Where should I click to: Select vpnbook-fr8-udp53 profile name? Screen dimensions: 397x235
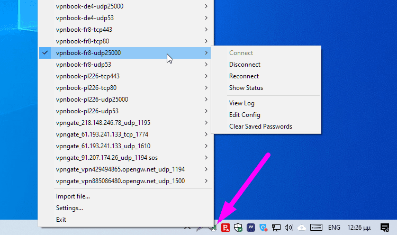tap(84, 65)
